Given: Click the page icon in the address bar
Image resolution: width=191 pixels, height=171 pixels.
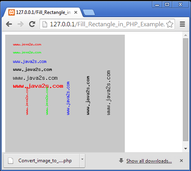Looking at the screenshot, I should pos(45,24).
